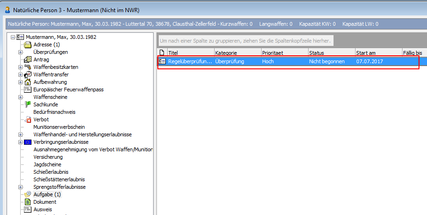
Task: Select Versicherung in the navigation tree
Action: [x=48, y=157]
